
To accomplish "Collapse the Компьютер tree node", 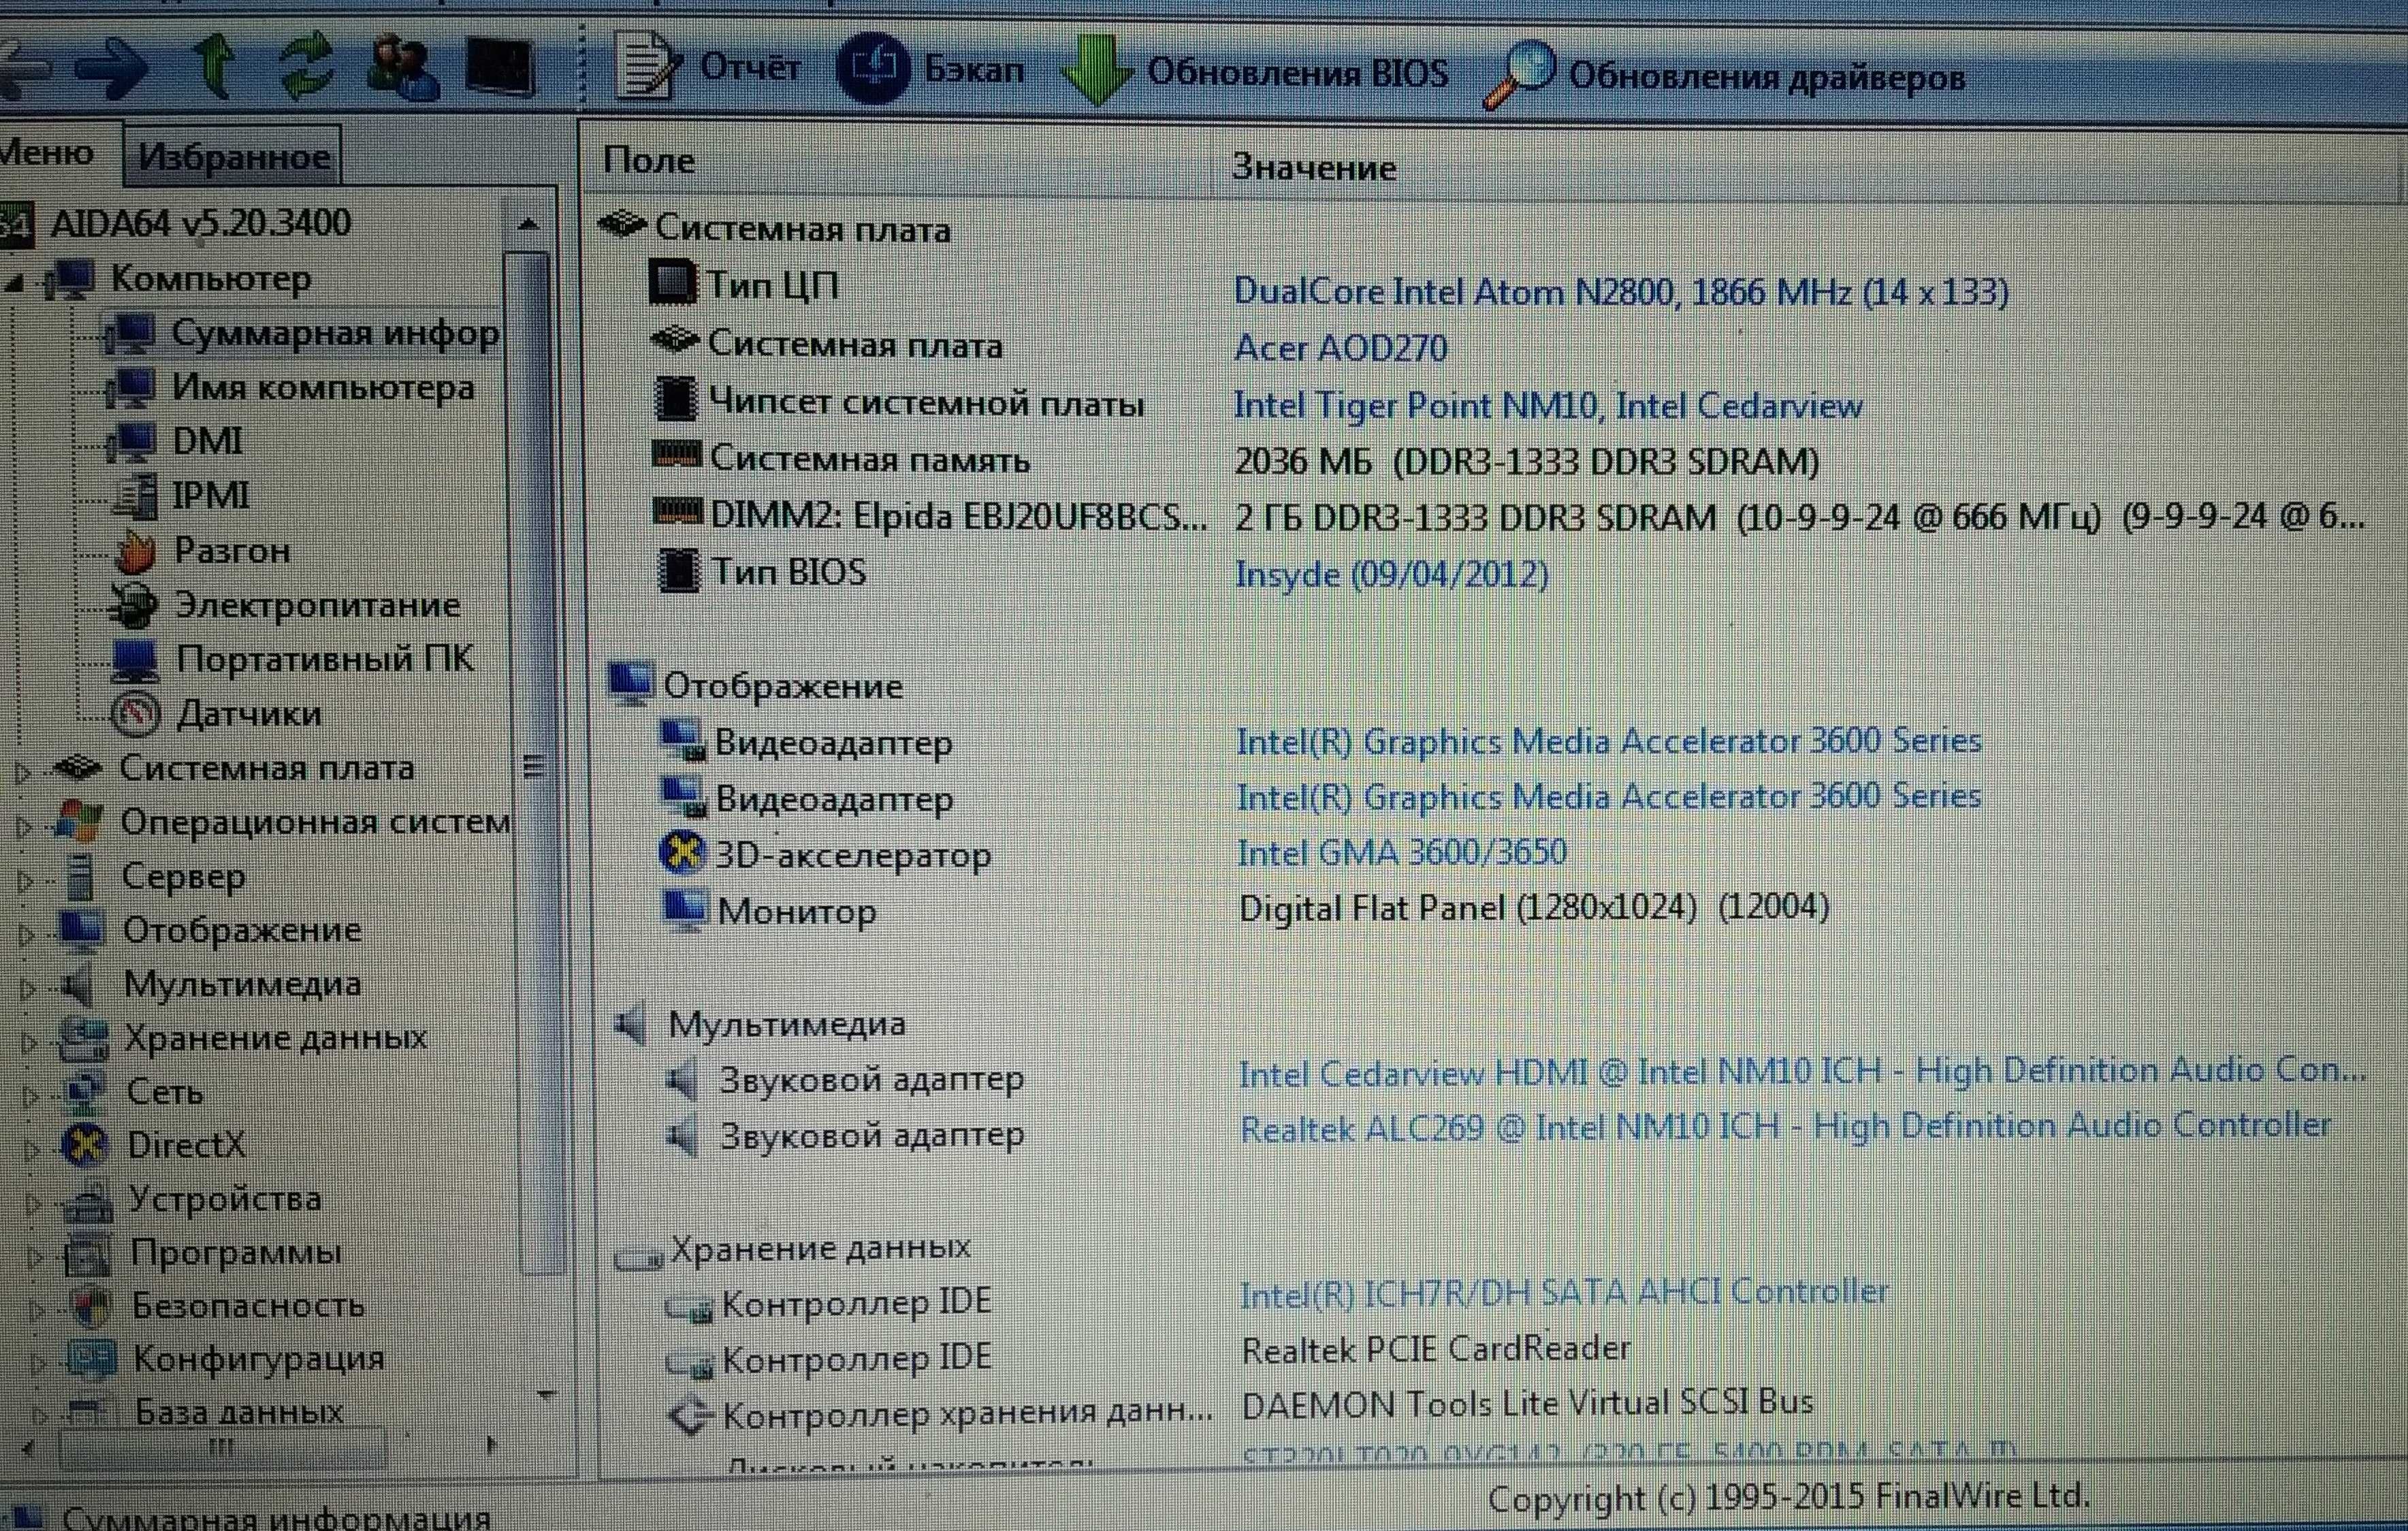I will point(14,283).
